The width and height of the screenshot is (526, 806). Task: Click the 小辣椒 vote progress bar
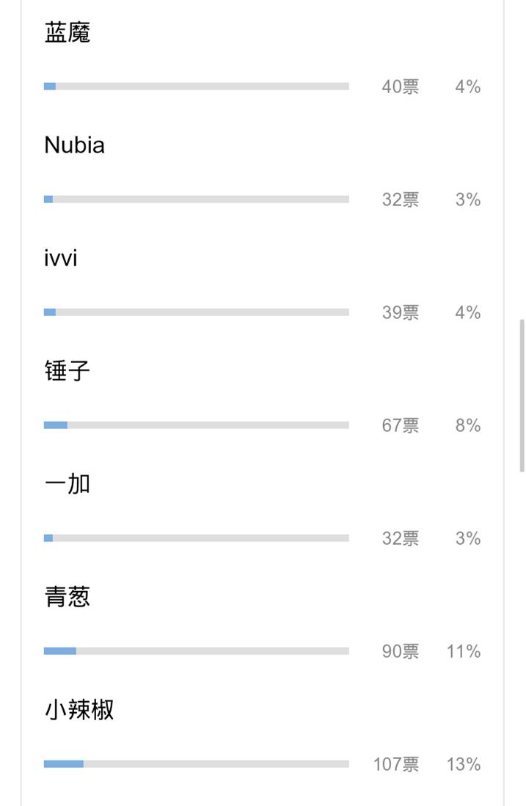click(197, 764)
